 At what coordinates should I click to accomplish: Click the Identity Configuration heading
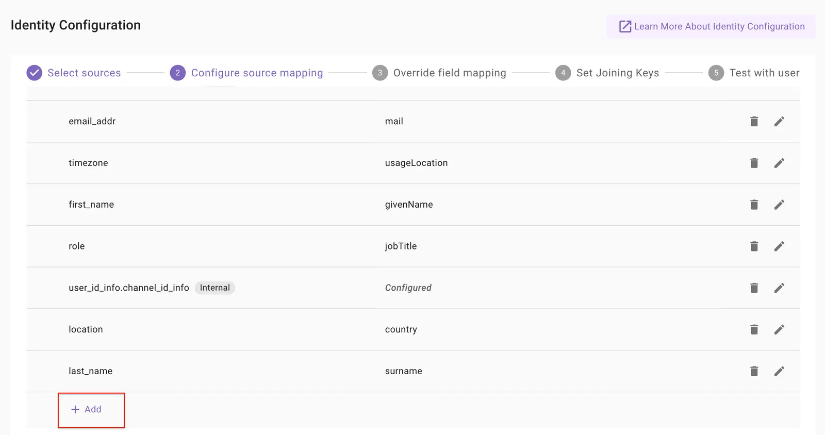(76, 25)
